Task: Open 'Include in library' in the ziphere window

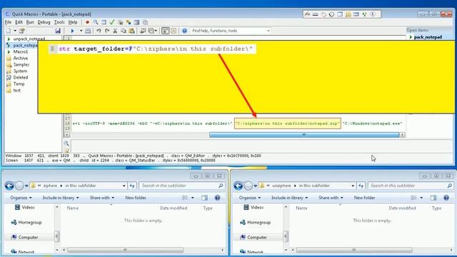Action: coord(61,198)
